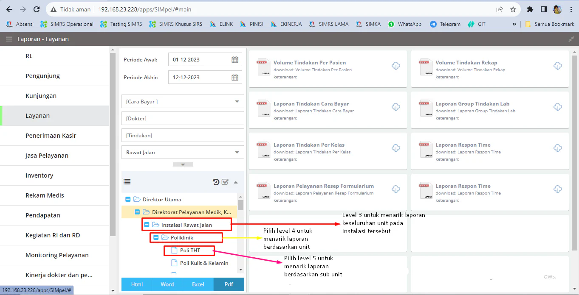Screen dimensions: 579x295
Task: Click the Tindakan input field
Action: [183, 135]
